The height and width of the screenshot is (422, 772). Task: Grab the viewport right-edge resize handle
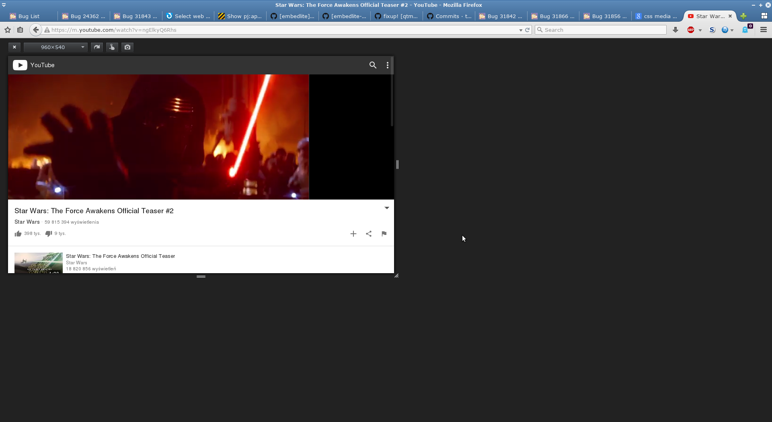[x=397, y=165]
